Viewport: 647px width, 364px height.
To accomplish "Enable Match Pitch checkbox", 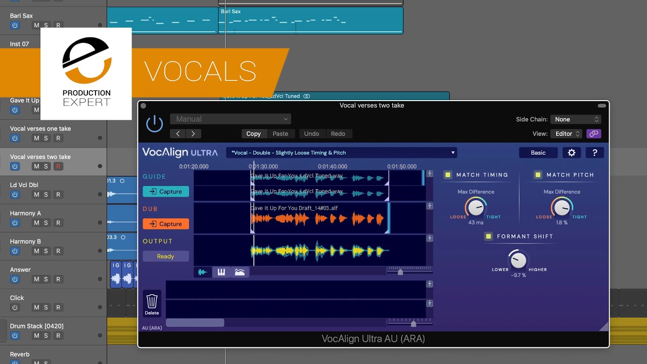I will click(538, 175).
